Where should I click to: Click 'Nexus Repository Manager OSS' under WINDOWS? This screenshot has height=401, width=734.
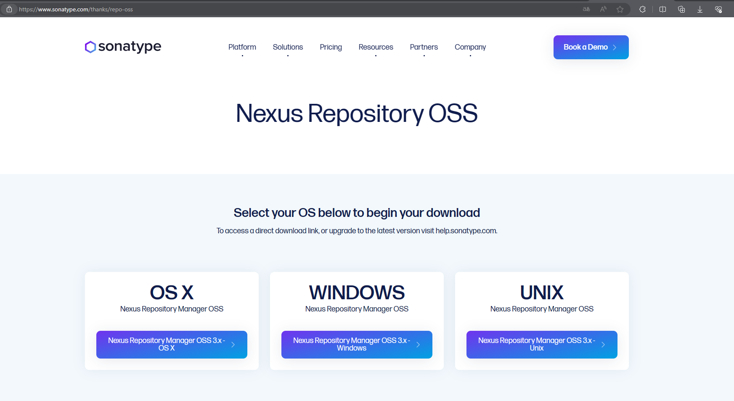357,309
